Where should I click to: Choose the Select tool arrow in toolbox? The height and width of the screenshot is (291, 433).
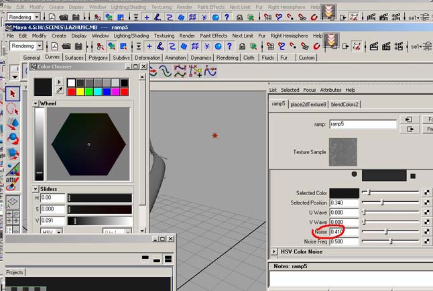click(13, 94)
